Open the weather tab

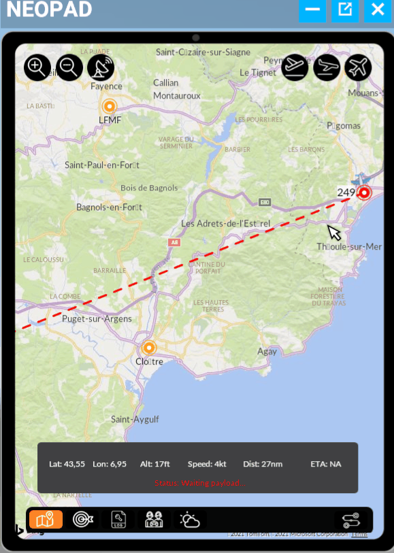tap(190, 520)
